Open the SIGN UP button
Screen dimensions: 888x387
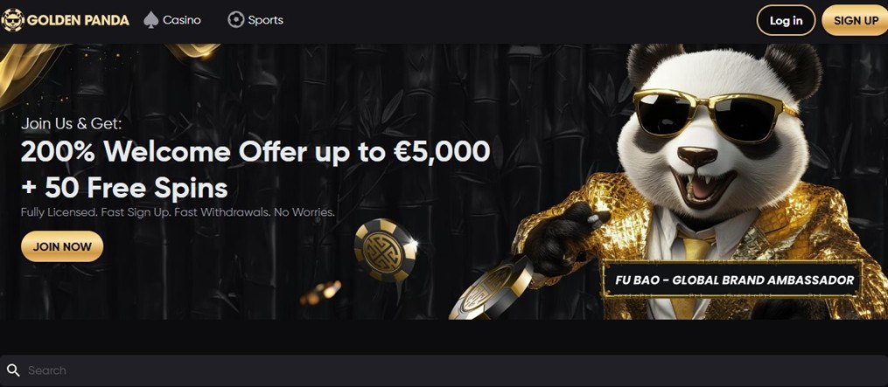tap(856, 20)
